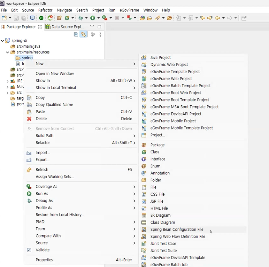
Task: Open the Compare With submenu
Action: 81,236
